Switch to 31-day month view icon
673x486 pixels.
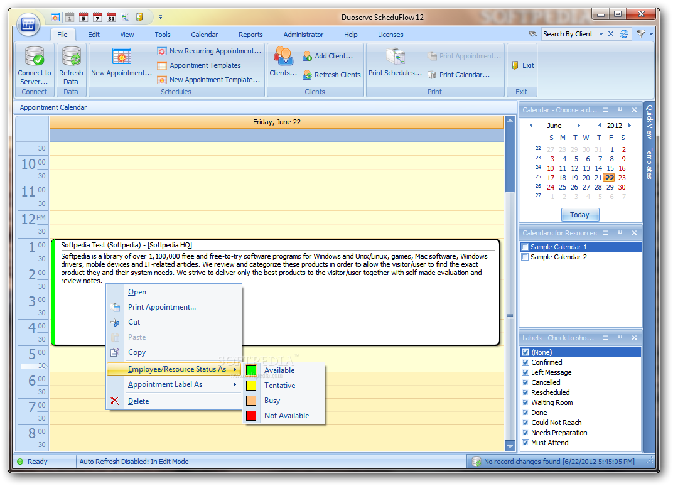click(111, 17)
